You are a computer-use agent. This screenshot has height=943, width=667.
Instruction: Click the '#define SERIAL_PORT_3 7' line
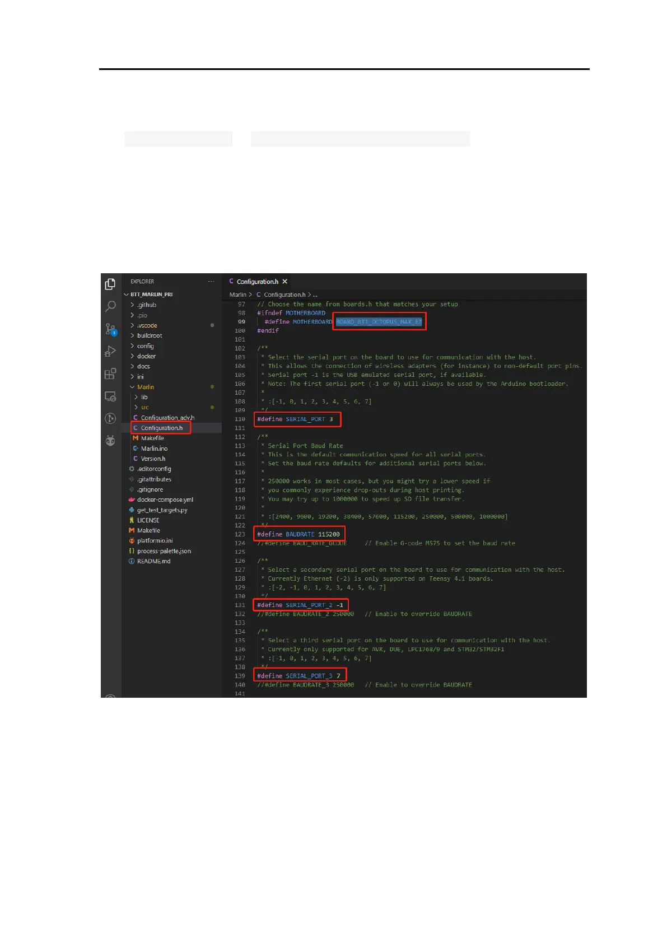point(298,676)
